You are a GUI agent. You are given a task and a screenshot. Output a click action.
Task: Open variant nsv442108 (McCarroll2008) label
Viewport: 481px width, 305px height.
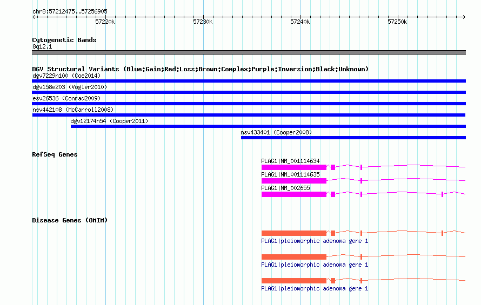coord(73,110)
